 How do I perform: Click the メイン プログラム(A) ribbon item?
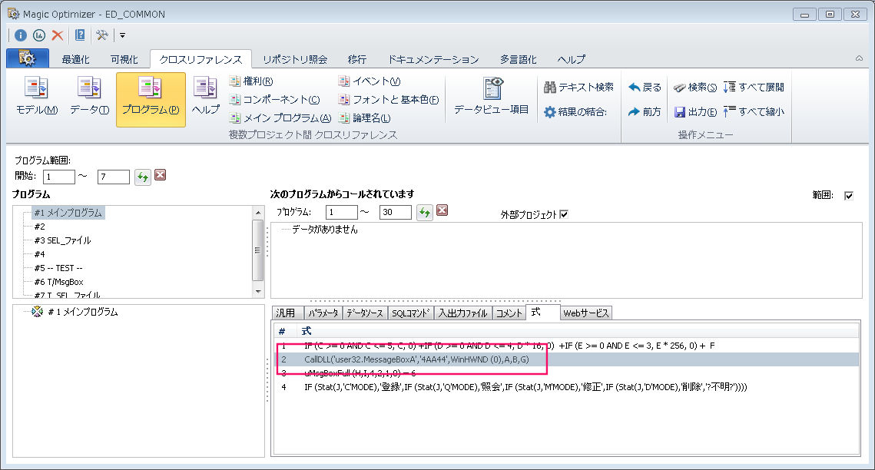coord(280,118)
